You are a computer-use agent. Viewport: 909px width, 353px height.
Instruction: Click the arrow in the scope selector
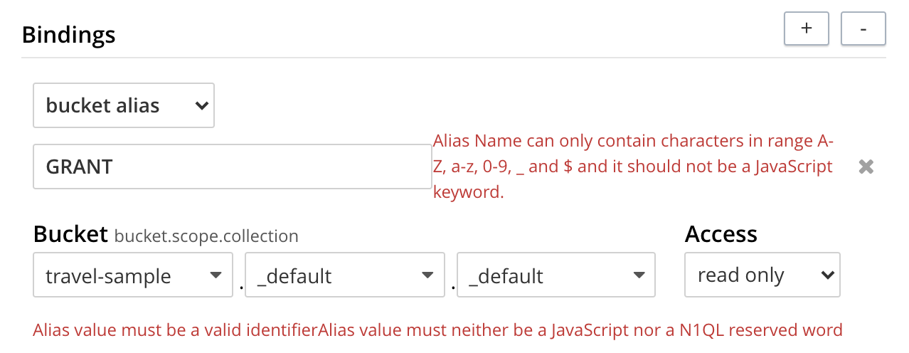(427, 275)
